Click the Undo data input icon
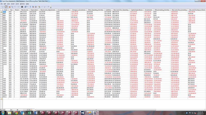Image resolution: width=206 pixels, height=115 pixels. [18, 7]
